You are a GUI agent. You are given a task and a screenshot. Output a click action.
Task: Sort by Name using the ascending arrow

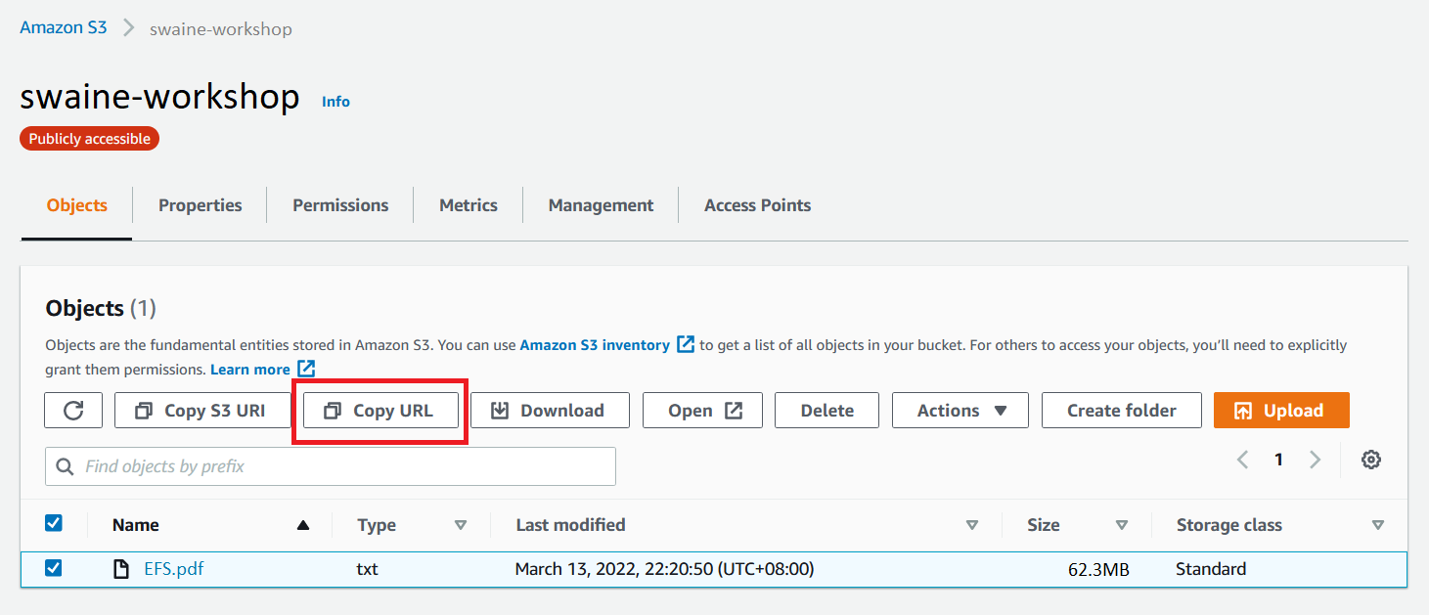pos(303,525)
